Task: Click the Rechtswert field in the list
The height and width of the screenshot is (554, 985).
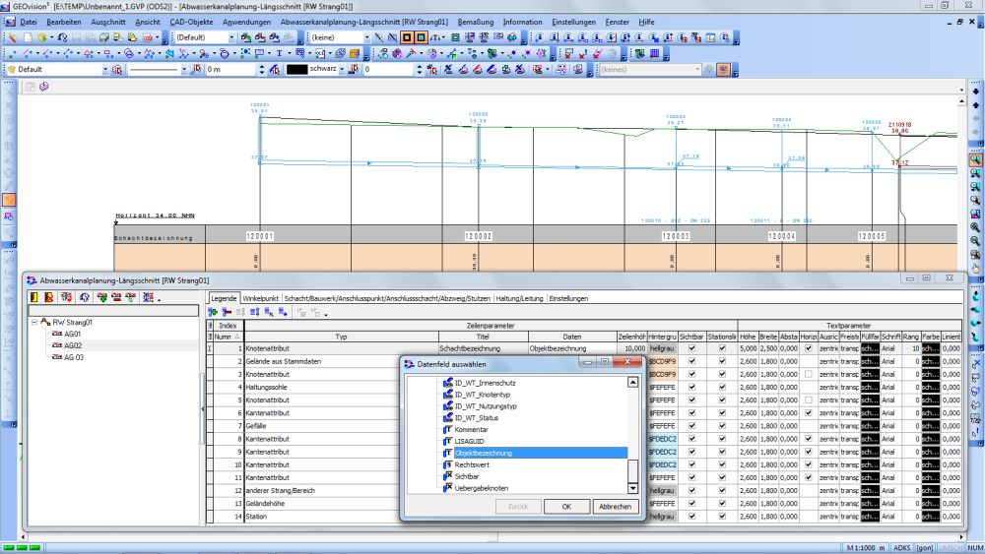Action: click(471, 464)
